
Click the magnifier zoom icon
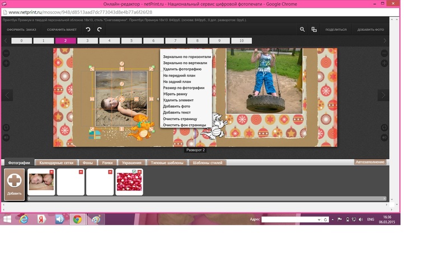pos(302,29)
